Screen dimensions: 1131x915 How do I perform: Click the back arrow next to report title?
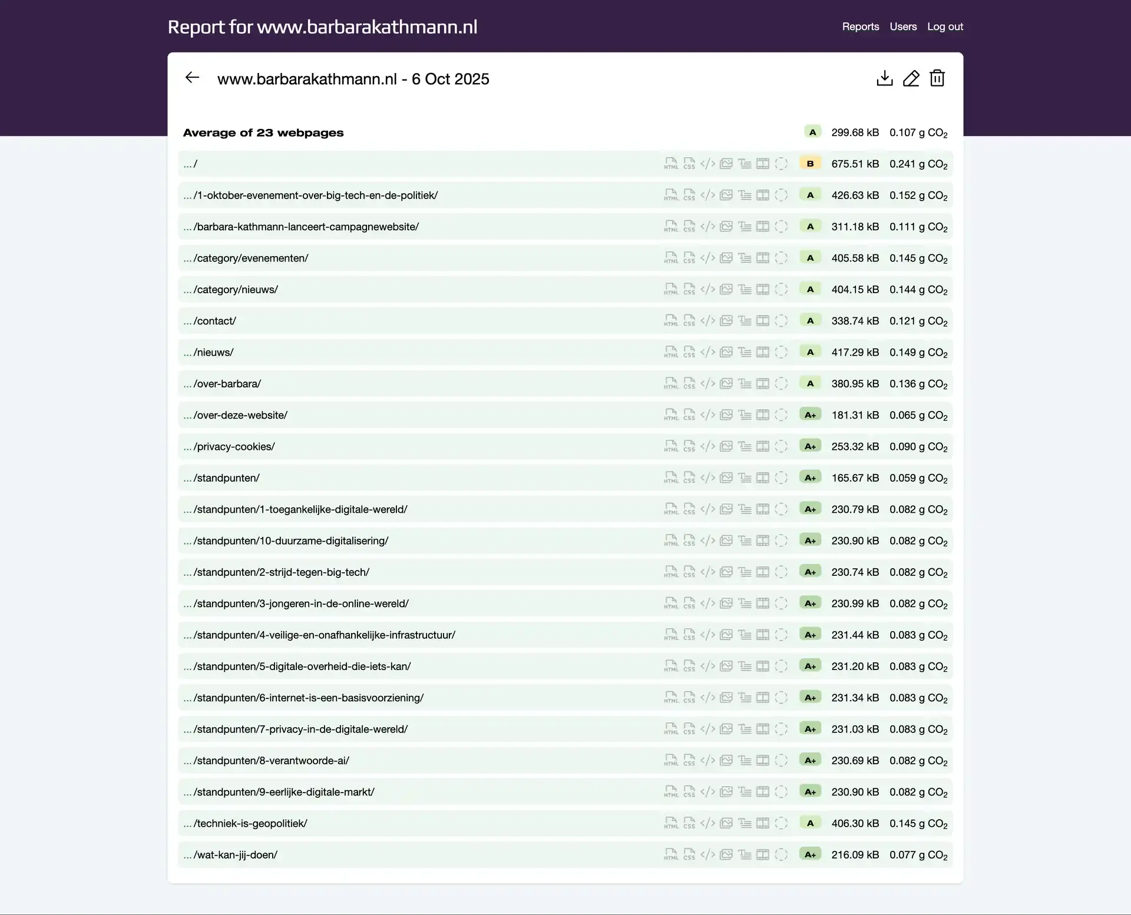coord(192,78)
